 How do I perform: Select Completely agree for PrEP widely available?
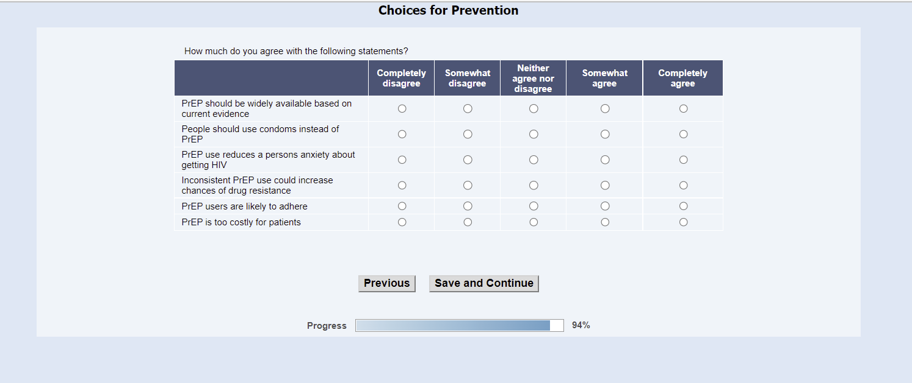(683, 108)
